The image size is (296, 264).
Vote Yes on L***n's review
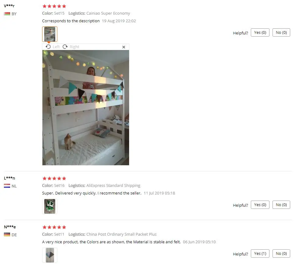(x=260, y=205)
